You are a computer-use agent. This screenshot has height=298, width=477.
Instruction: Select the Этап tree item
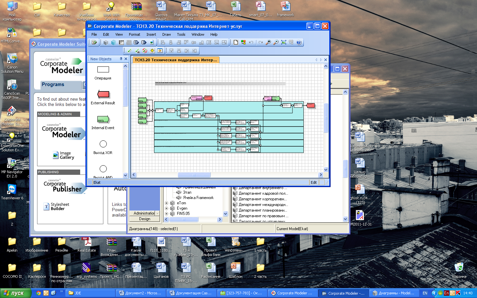187,192
